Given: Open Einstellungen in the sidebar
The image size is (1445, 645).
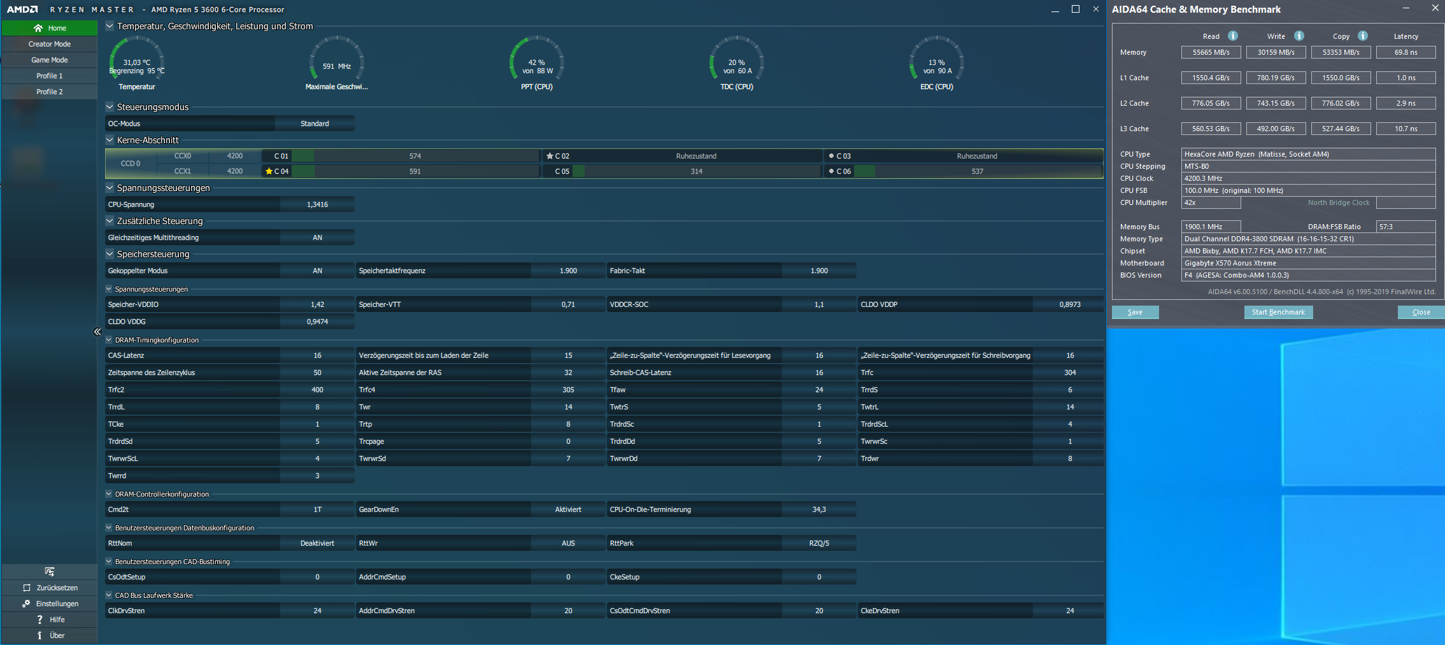Looking at the screenshot, I should [50, 604].
